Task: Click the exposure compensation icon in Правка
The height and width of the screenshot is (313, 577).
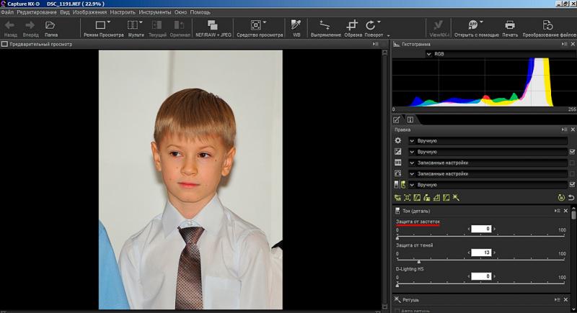Action: click(x=398, y=152)
